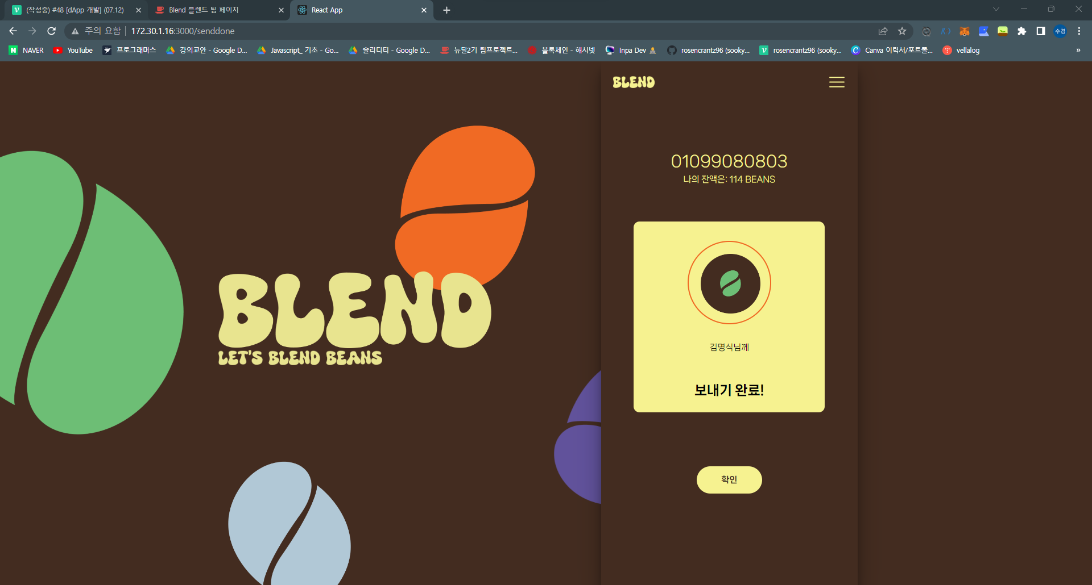Click the not secure warning icon

pos(75,31)
